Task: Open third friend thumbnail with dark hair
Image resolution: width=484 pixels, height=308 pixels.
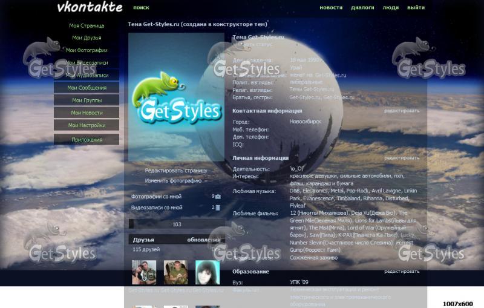Action: (208, 272)
